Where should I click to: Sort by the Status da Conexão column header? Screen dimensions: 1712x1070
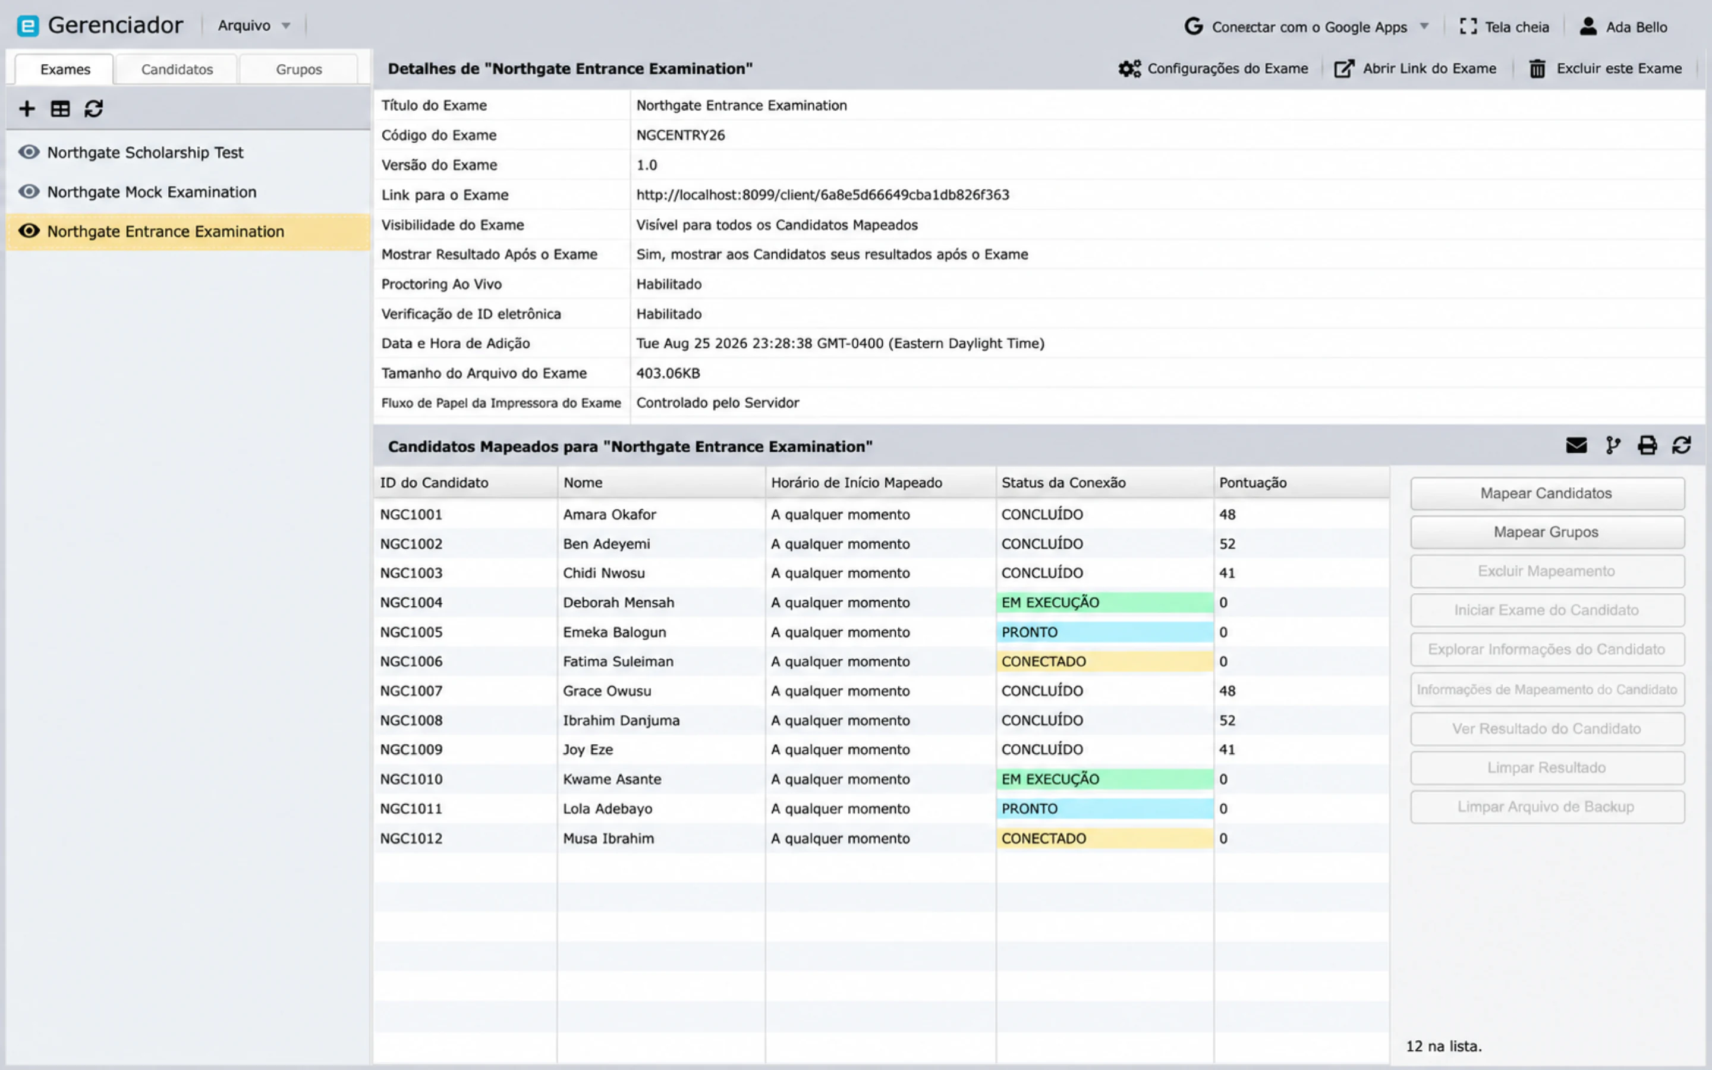(1105, 483)
